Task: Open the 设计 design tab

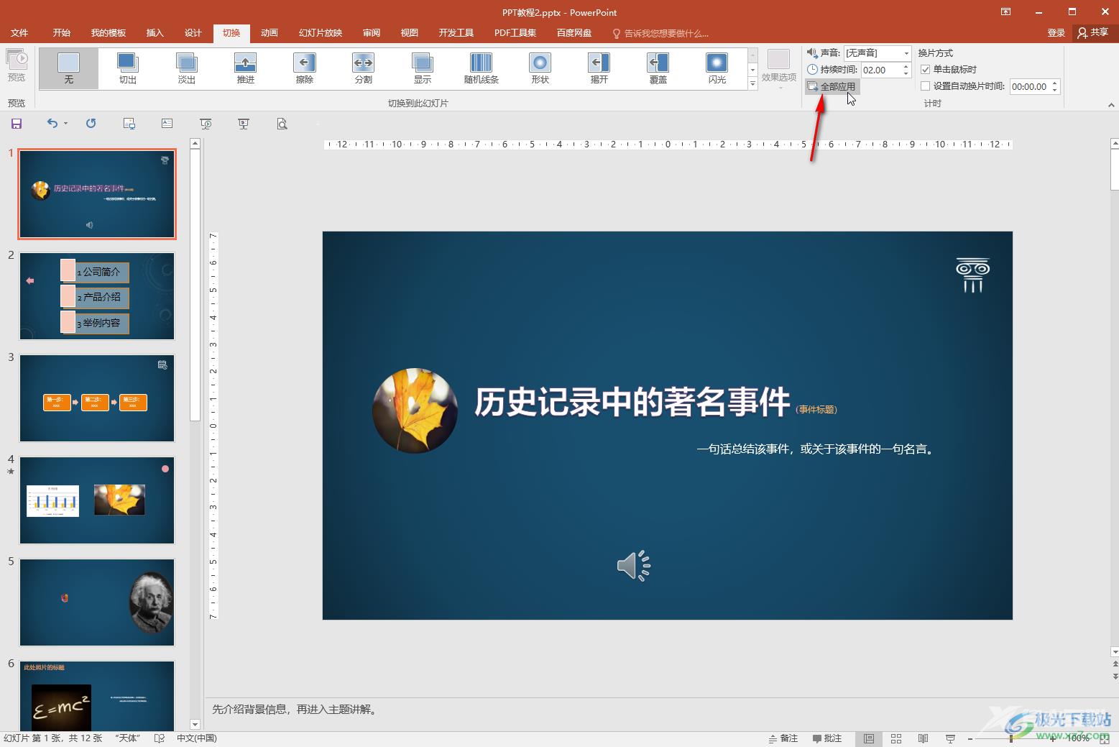Action: [x=193, y=33]
